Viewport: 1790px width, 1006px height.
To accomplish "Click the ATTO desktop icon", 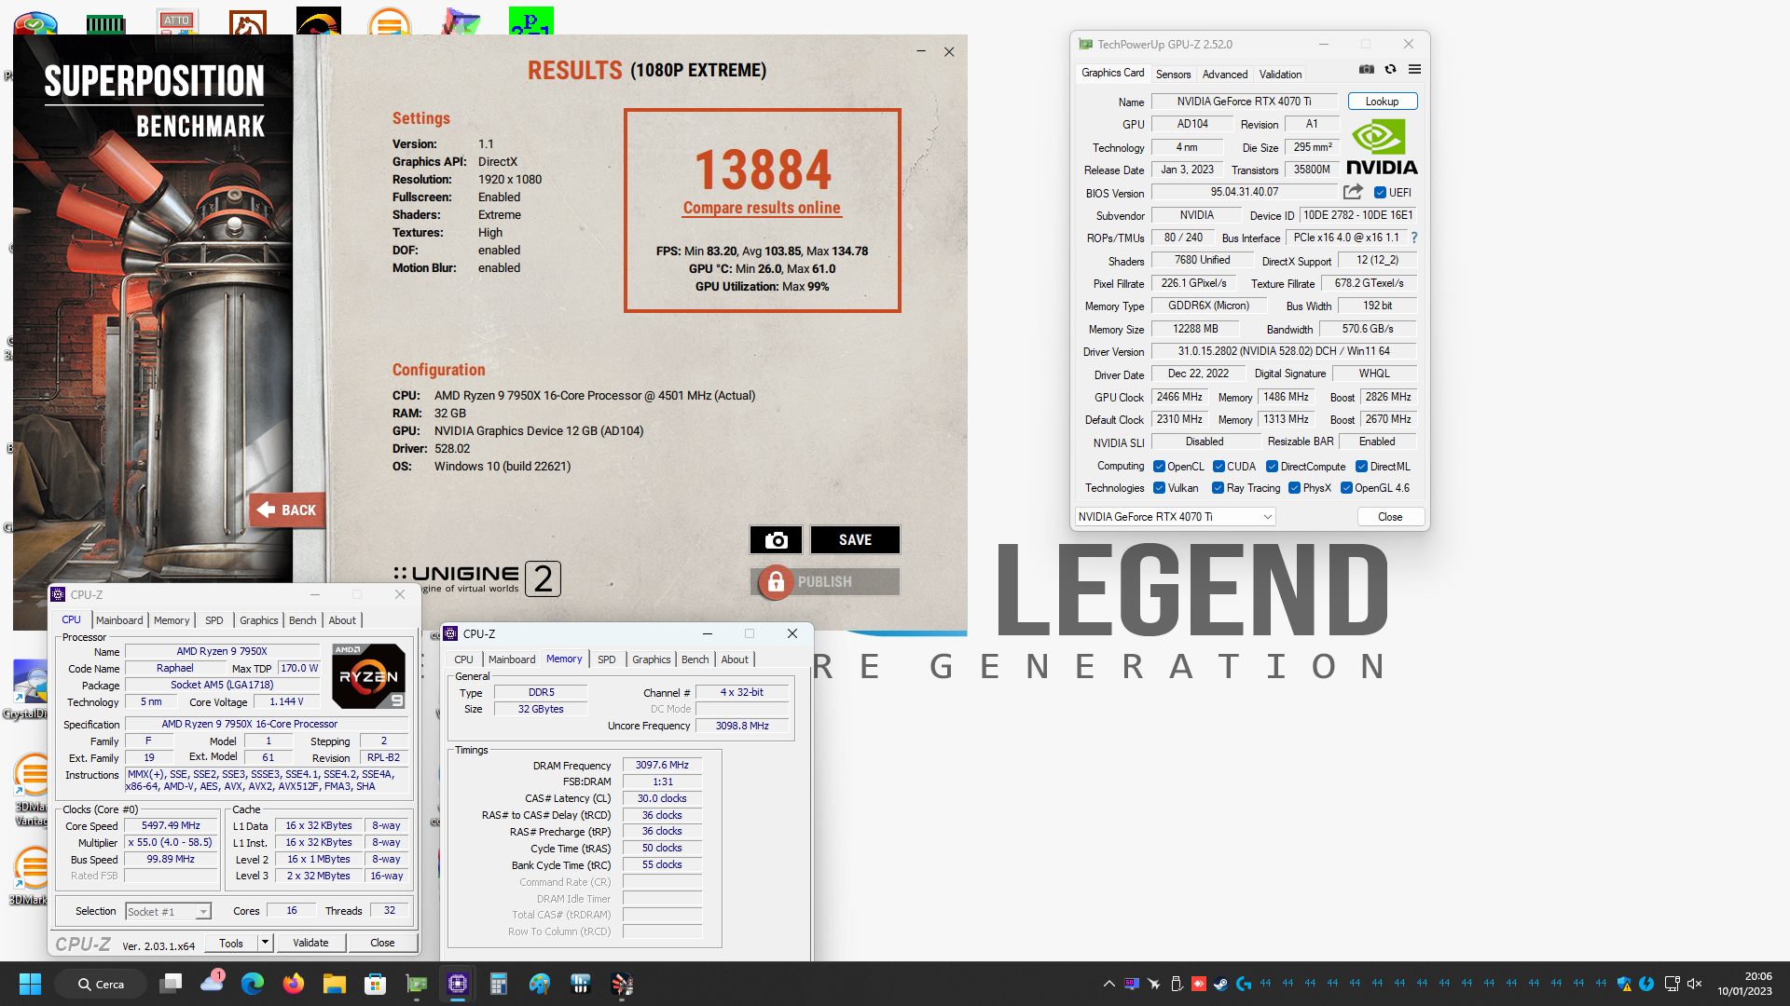I will click(x=176, y=22).
